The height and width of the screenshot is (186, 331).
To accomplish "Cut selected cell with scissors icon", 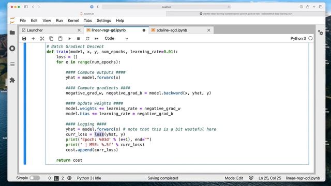I will point(42,39).
